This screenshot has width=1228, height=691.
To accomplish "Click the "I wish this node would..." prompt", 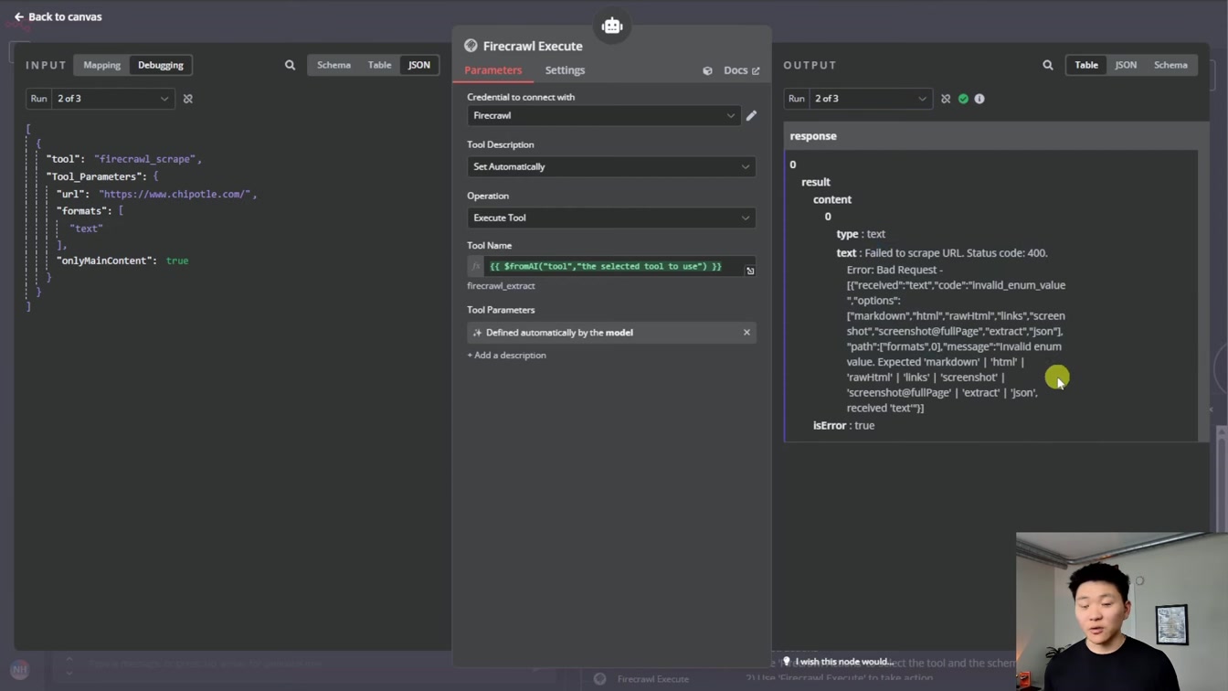I will tap(844, 662).
